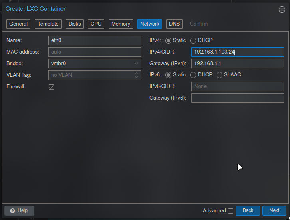Uncheck the Firewall checkbox
The height and width of the screenshot is (220, 290).
click(x=51, y=87)
